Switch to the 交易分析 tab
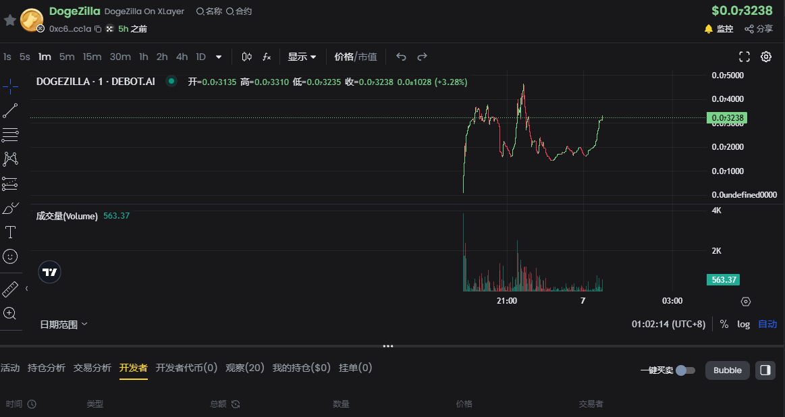This screenshot has width=785, height=417. point(92,368)
